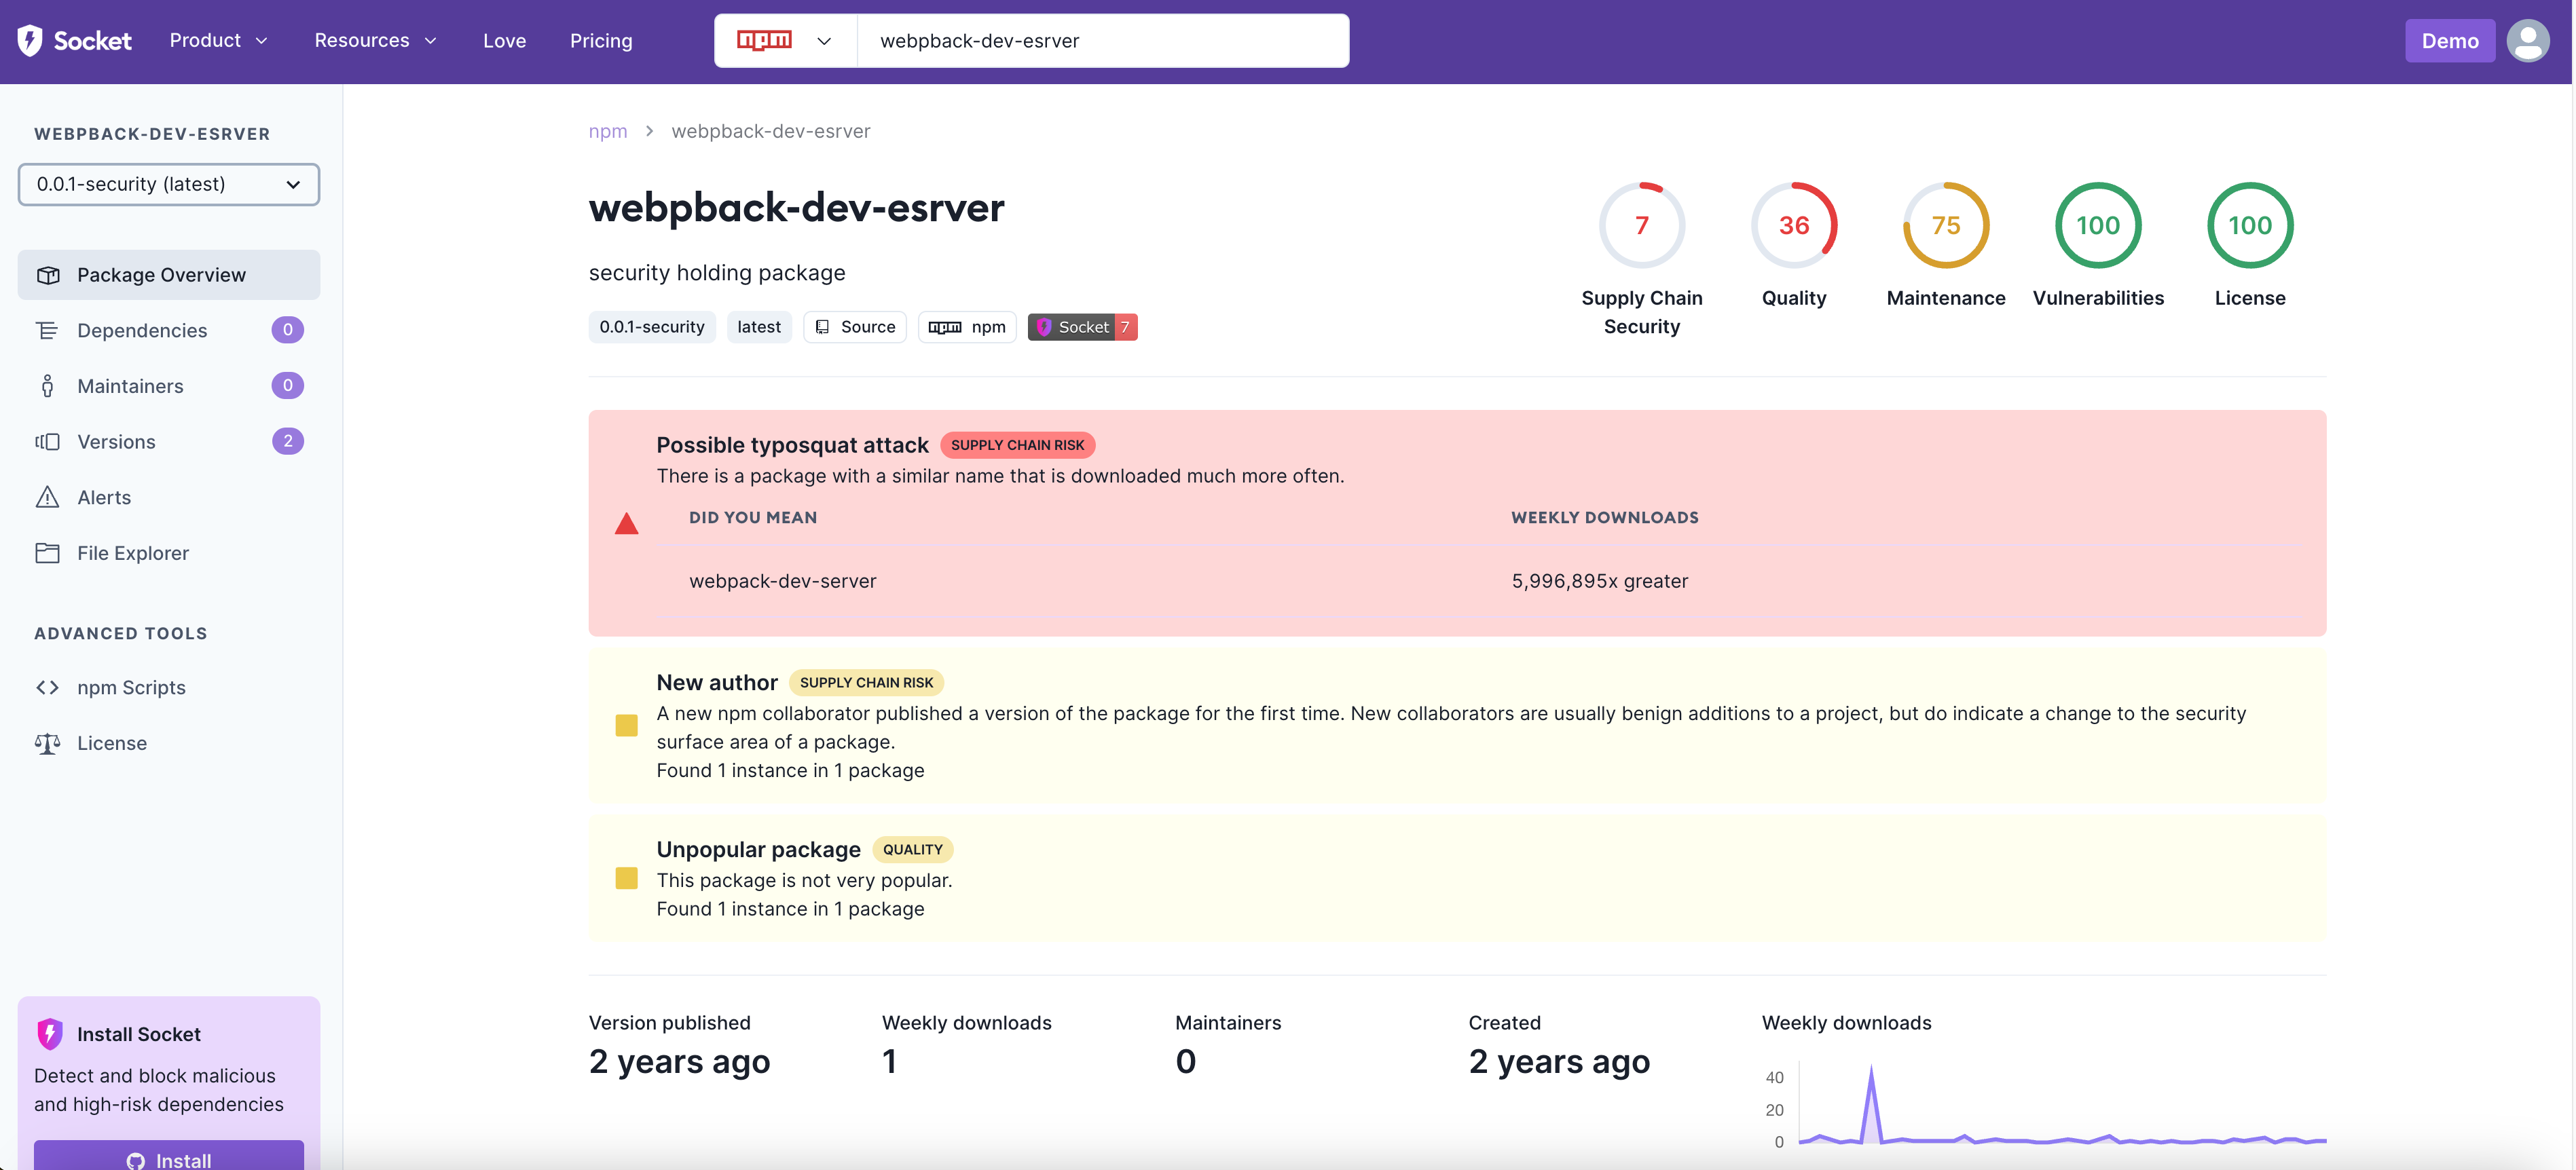Click the Install button
The width and height of the screenshot is (2576, 1170).
[169, 1157]
